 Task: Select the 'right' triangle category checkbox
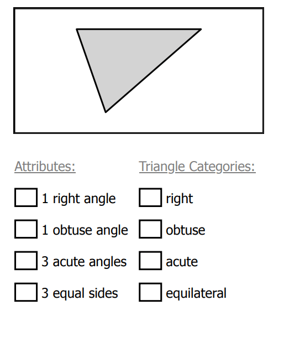[150, 198]
